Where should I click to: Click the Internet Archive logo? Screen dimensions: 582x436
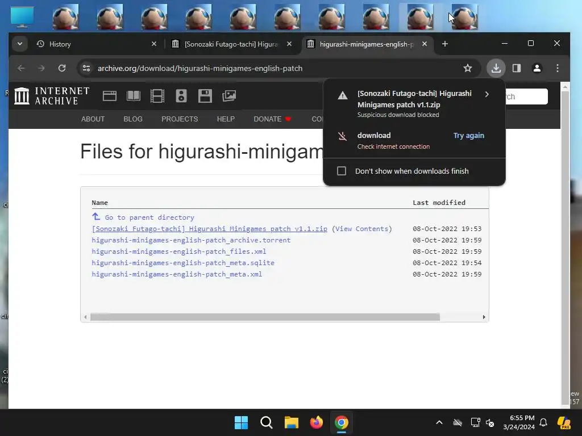coord(52,96)
